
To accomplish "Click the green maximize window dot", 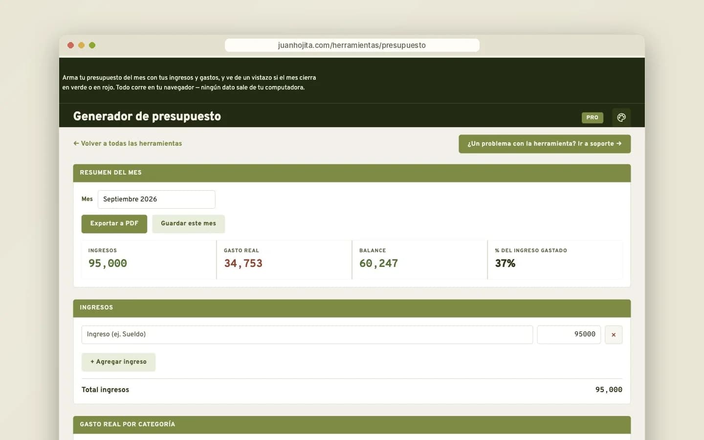I will tap(92, 45).
